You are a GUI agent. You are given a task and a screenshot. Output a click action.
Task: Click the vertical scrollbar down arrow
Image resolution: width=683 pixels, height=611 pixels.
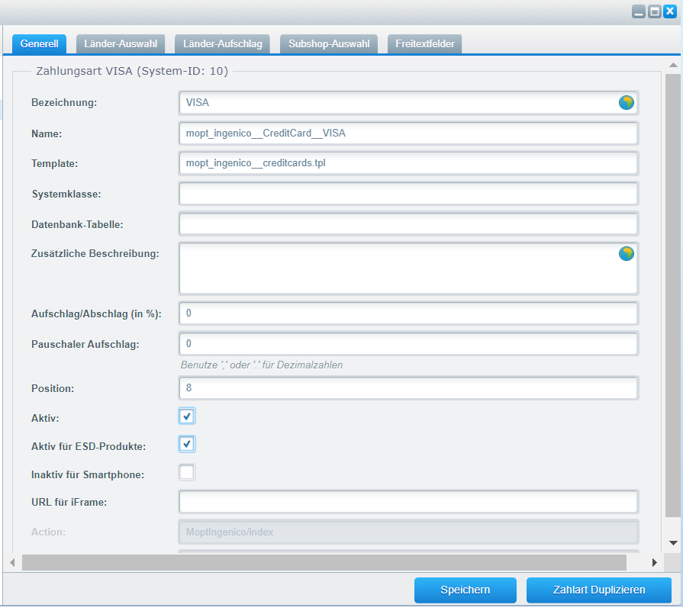673,542
